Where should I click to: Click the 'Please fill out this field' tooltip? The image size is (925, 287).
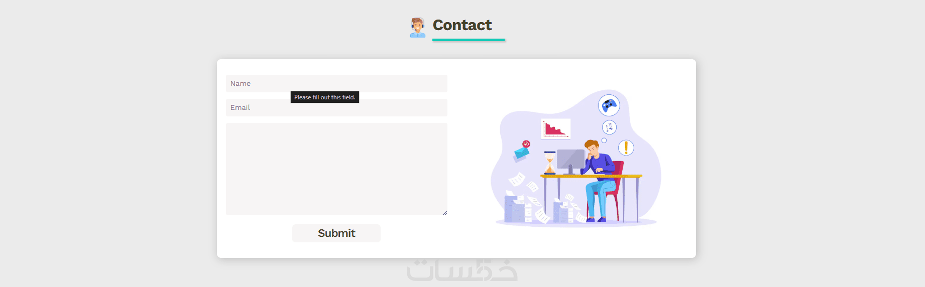(x=325, y=97)
